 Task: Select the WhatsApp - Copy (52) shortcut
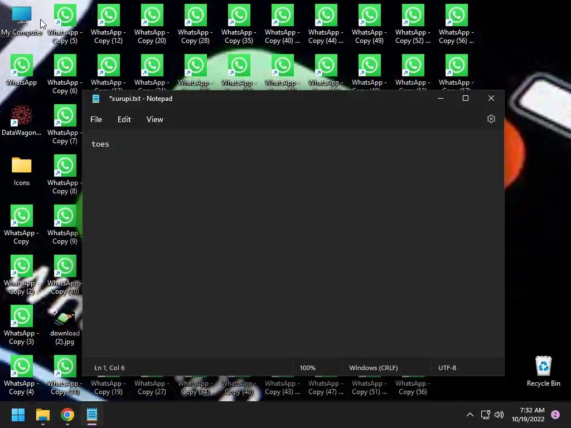(413, 25)
